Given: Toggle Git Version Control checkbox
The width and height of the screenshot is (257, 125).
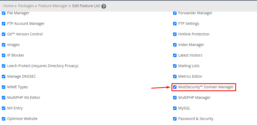Looking at the screenshot, I should 4,34.
